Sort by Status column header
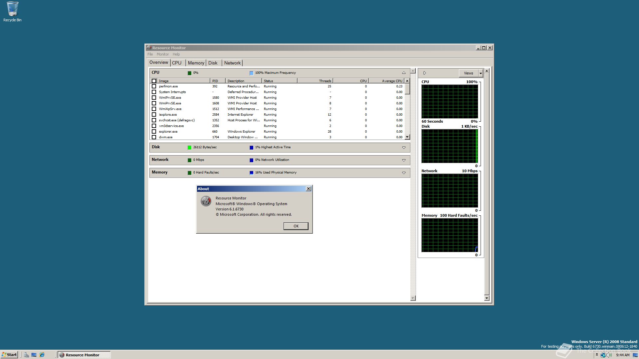 pyautogui.click(x=280, y=81)
